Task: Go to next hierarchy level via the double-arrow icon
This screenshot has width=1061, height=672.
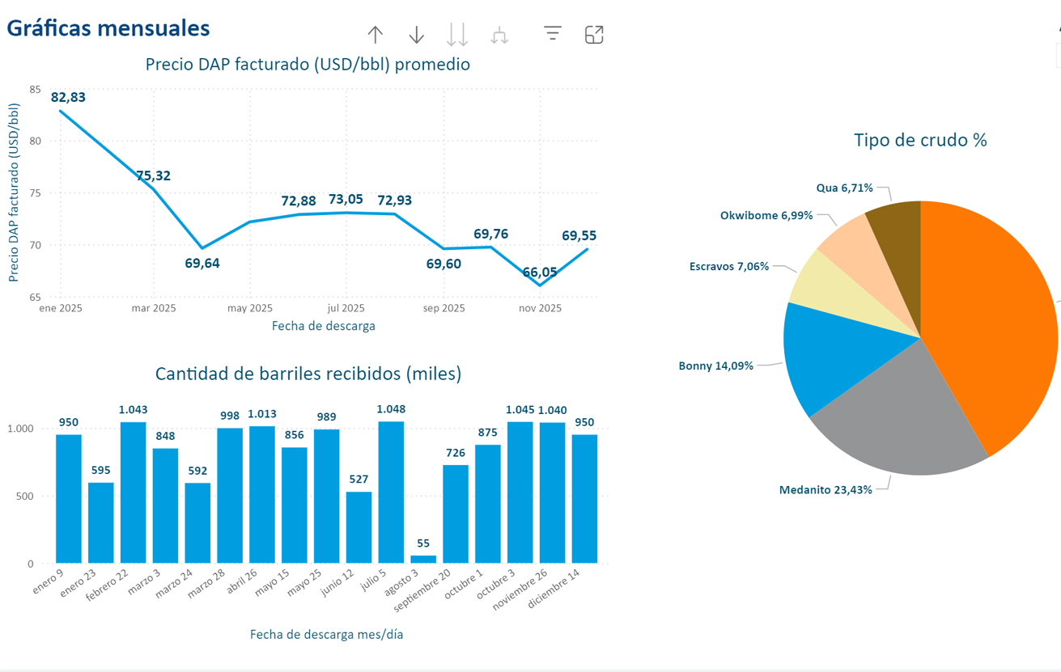Action: click(457, 35)
